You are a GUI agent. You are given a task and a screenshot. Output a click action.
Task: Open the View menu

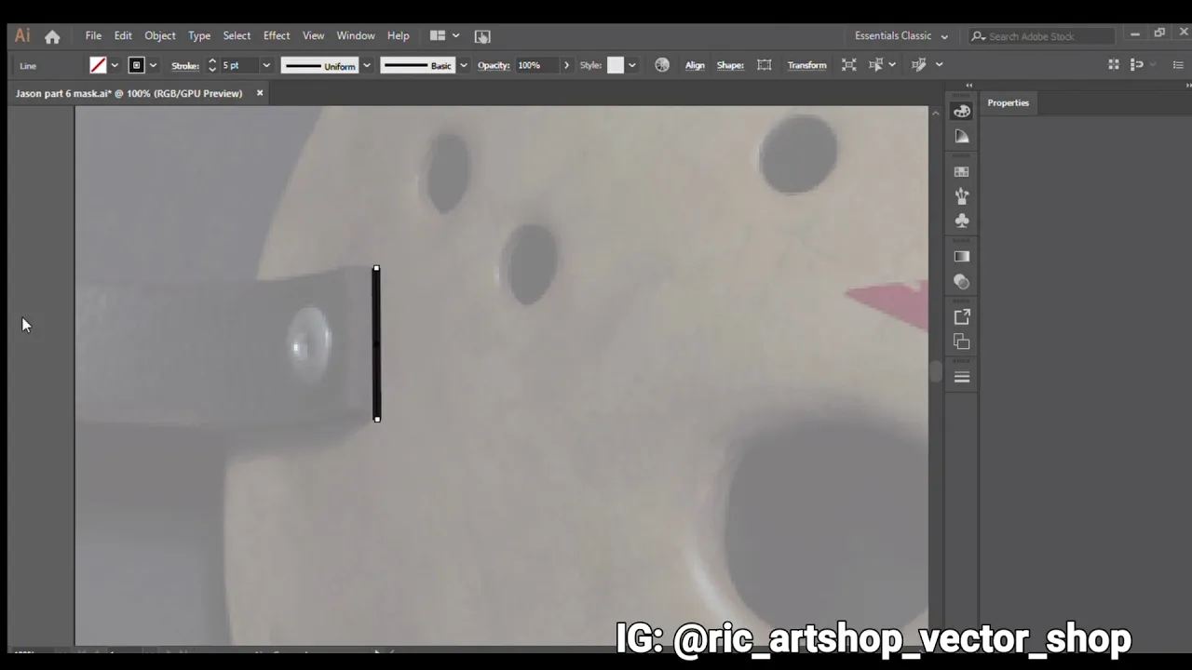pyautogui.click(x=313, y=35)
